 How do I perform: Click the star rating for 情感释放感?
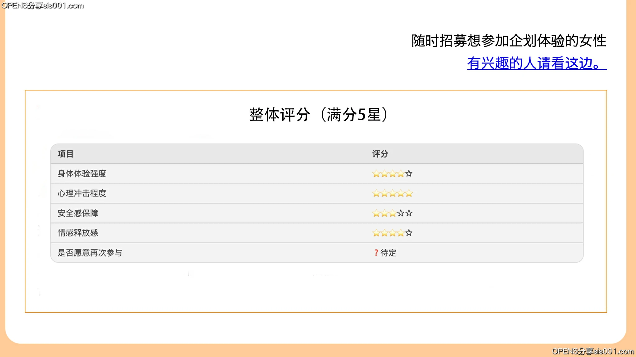[x=393, y=233]
